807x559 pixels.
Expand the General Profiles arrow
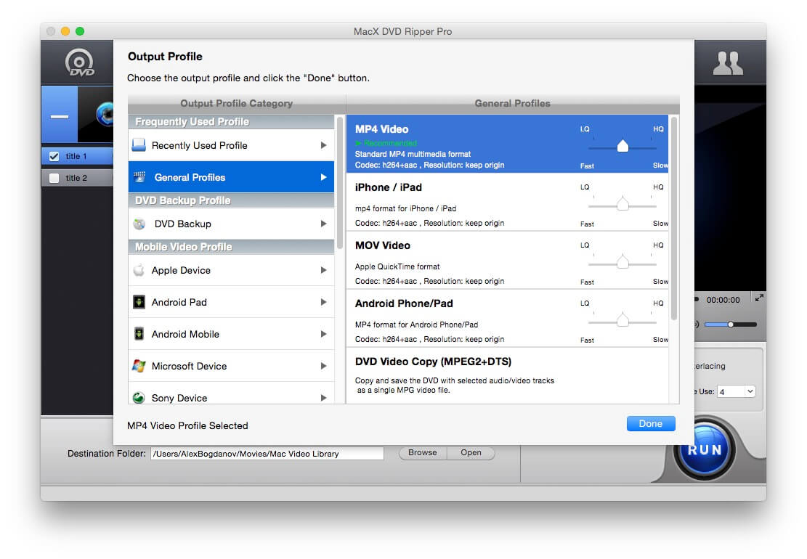(323, 177)
